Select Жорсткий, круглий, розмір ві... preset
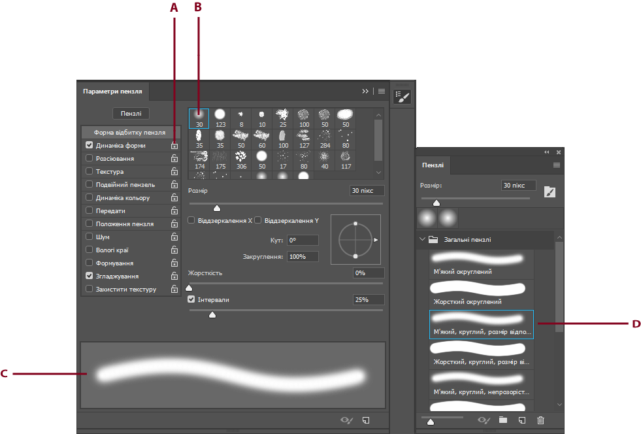The image size is (641, 434). [482, 355]
